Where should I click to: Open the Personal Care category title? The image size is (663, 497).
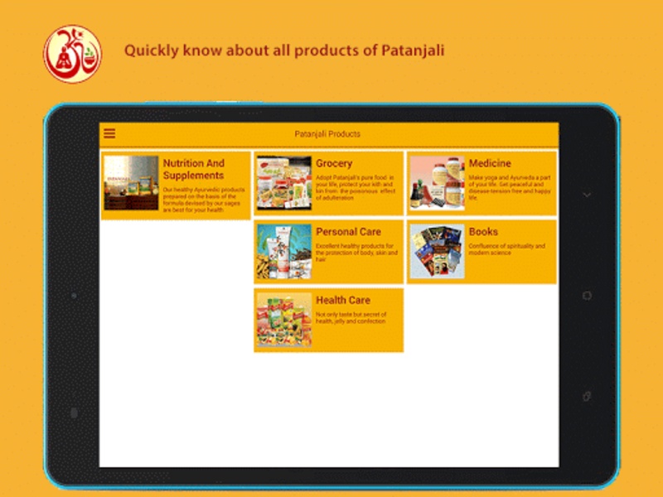348,232
